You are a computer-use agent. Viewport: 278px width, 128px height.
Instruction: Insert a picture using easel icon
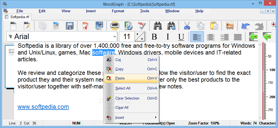point(230,26)
